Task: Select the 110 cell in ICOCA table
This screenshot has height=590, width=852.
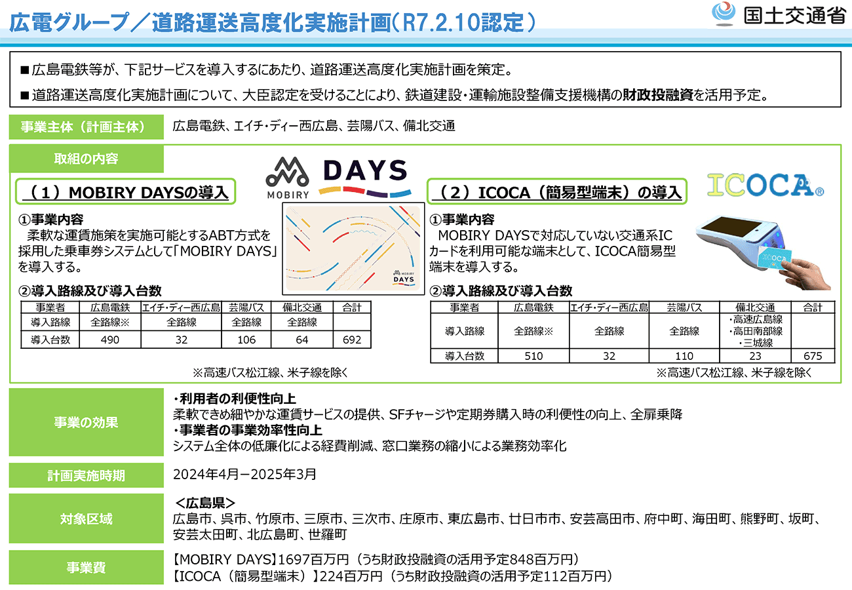Action: pyautogui.click(x=684, y=356)
